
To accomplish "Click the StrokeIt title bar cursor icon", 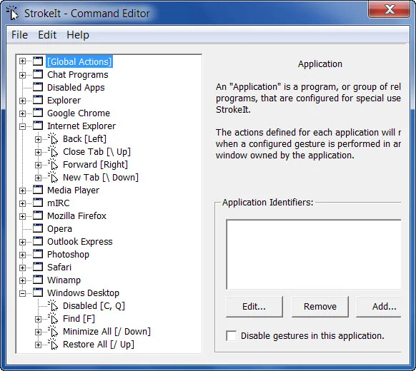I will click(x=12, y=13).
